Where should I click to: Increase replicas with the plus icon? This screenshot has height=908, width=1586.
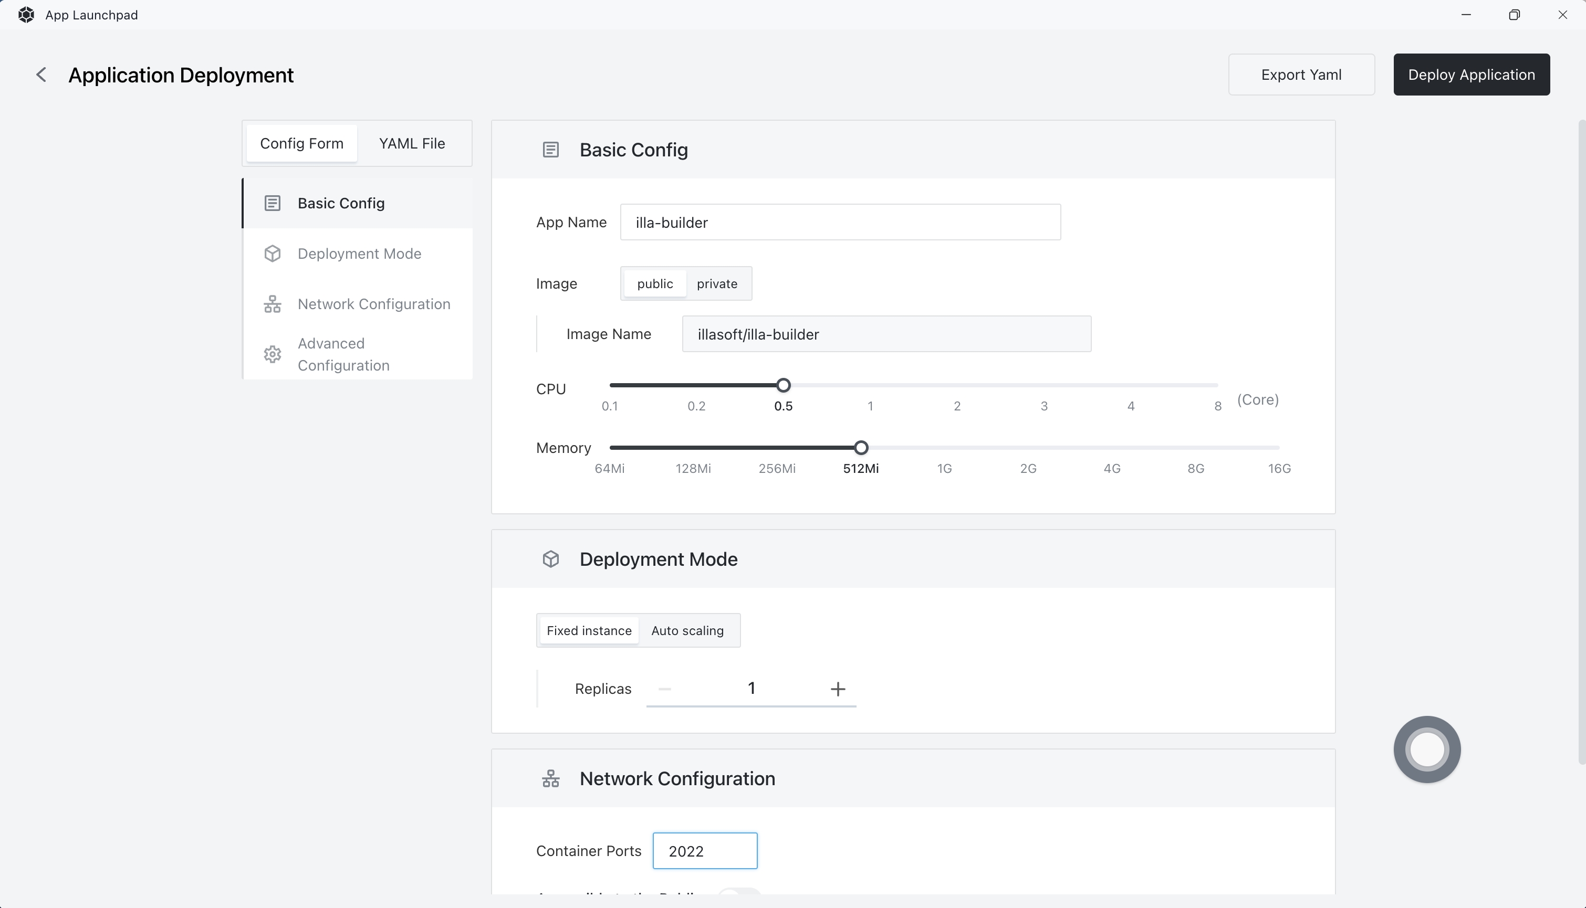(x=838, y=689)
